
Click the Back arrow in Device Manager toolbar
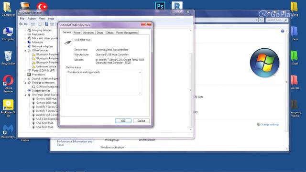click(x=21, y=24)
